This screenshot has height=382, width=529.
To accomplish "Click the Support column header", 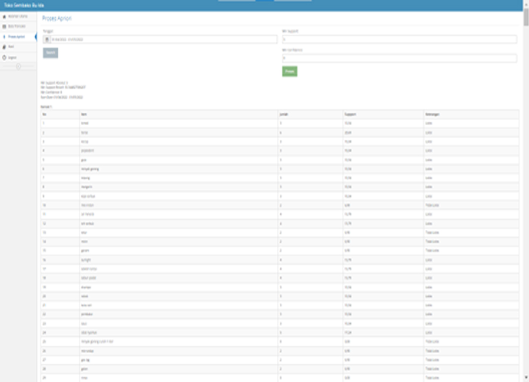I will (350, 114).
